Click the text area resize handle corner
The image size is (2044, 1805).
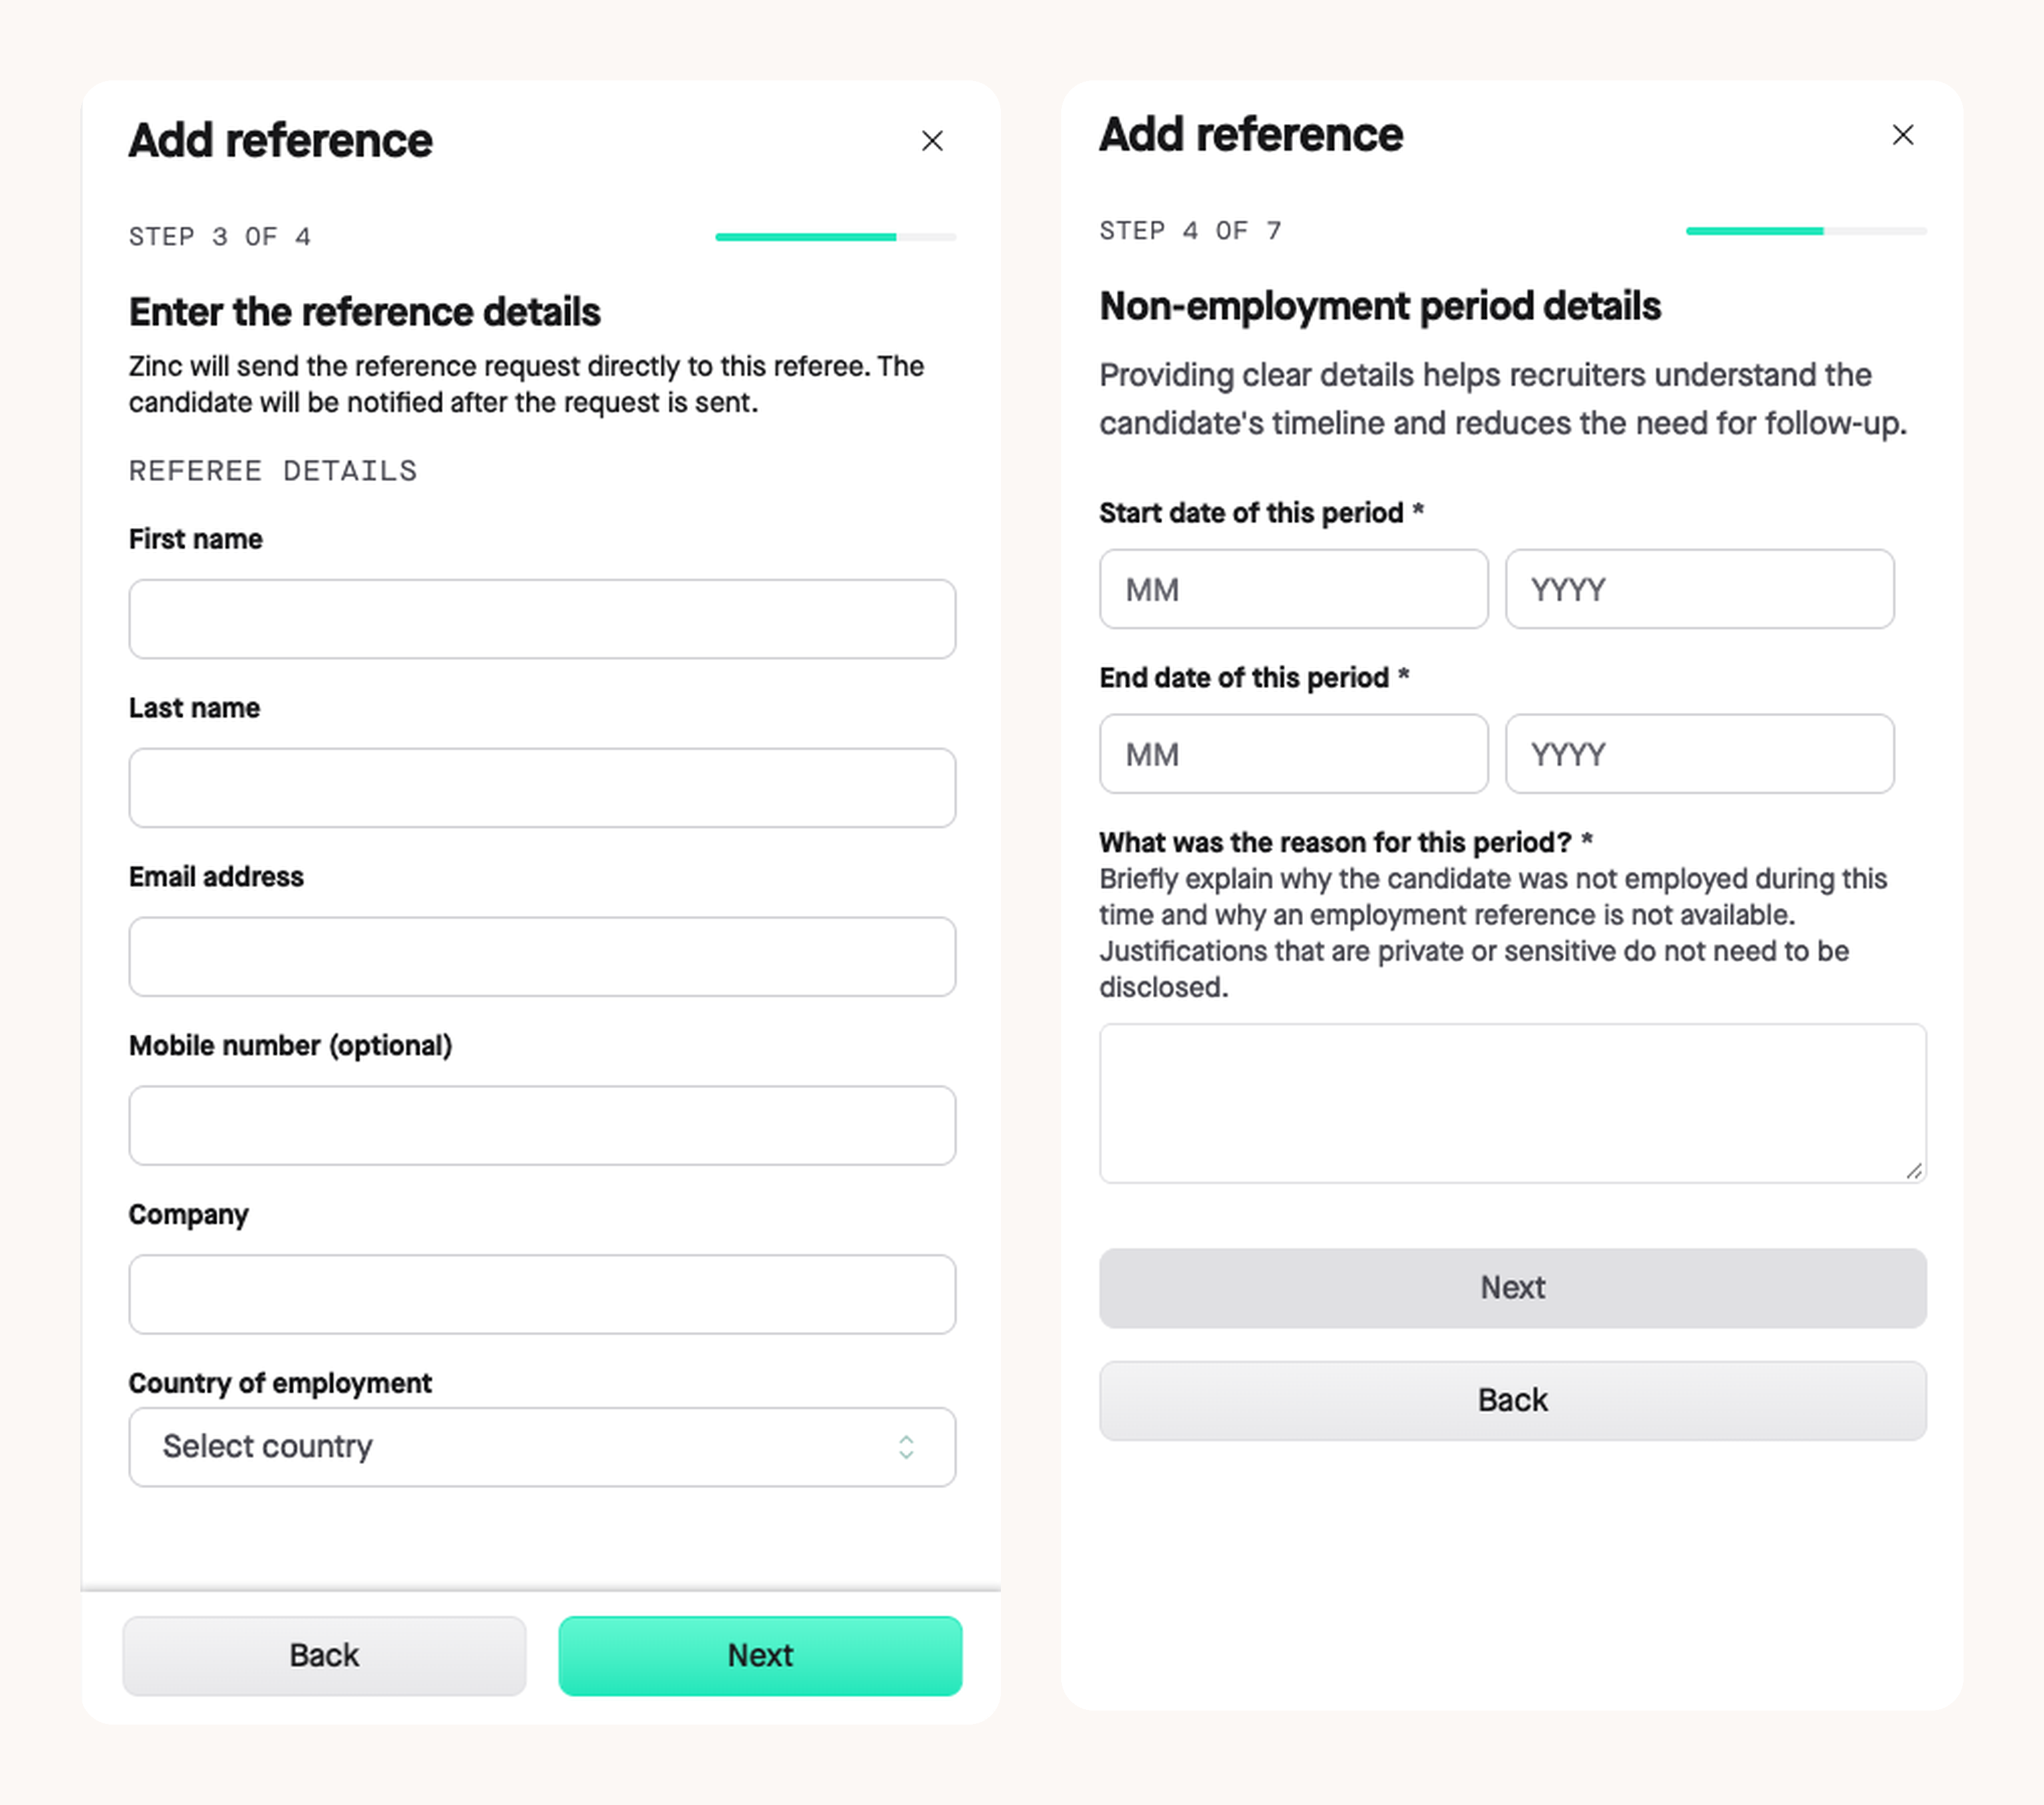(1913, 1171)
